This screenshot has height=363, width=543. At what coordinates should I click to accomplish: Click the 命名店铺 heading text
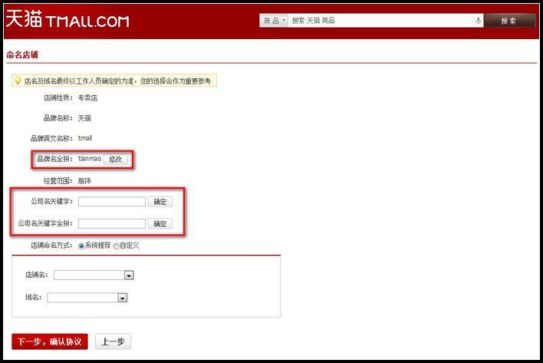click(22, 54)
